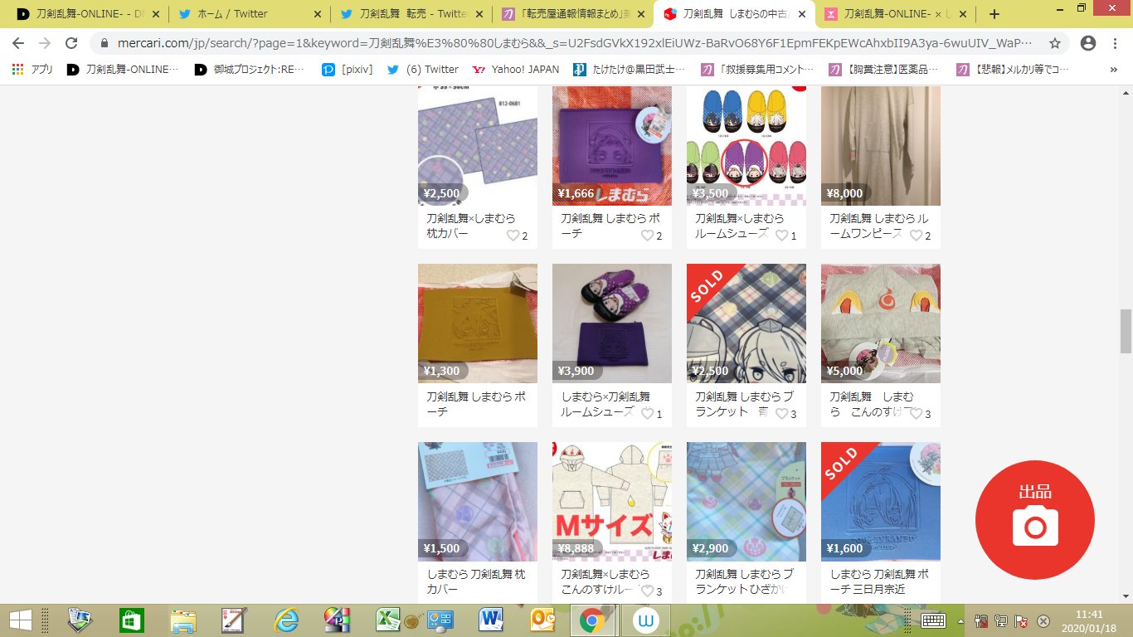Open the ¥1,666 purple pouch listing image

click(x=612, y=146)
